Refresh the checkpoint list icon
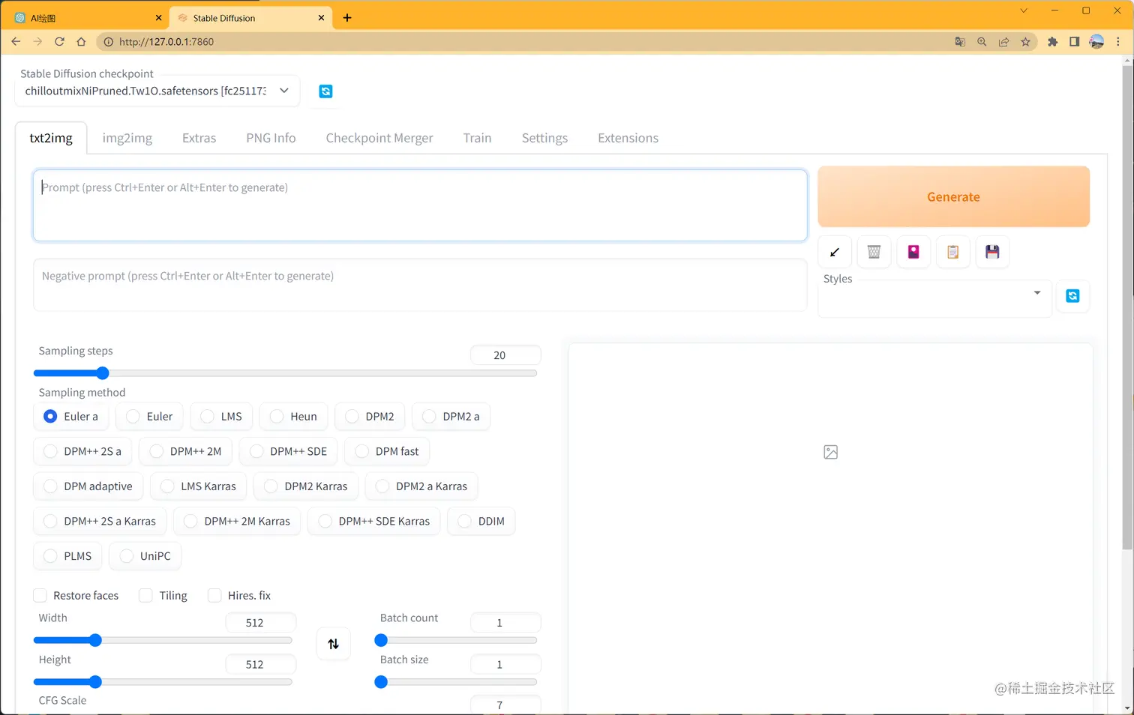1134x715 pixels. (325, 91)
